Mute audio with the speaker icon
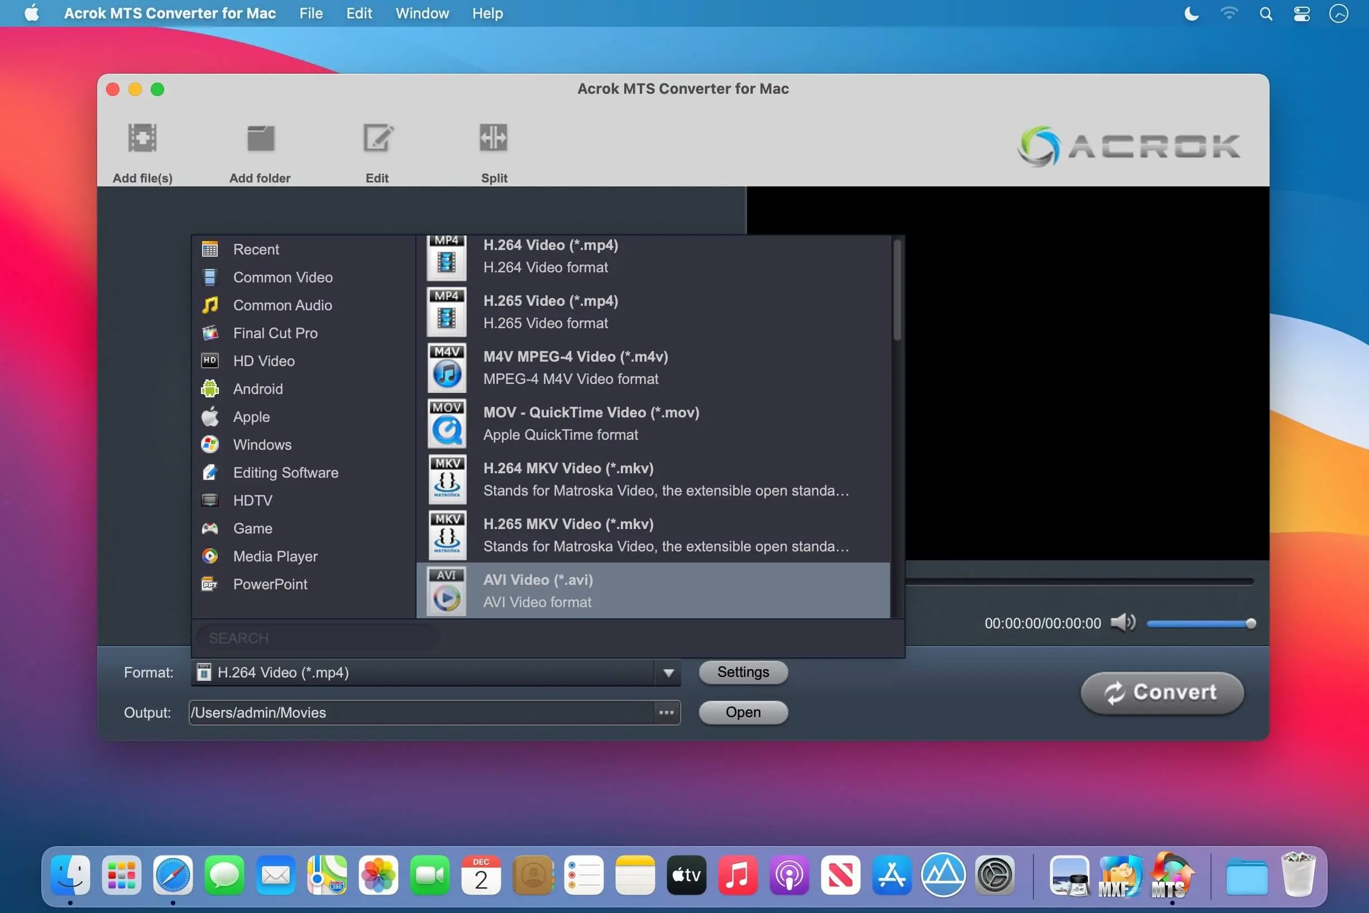Image resolution: width=1369 pixels, height=913 pixels. coord(1122,622)
